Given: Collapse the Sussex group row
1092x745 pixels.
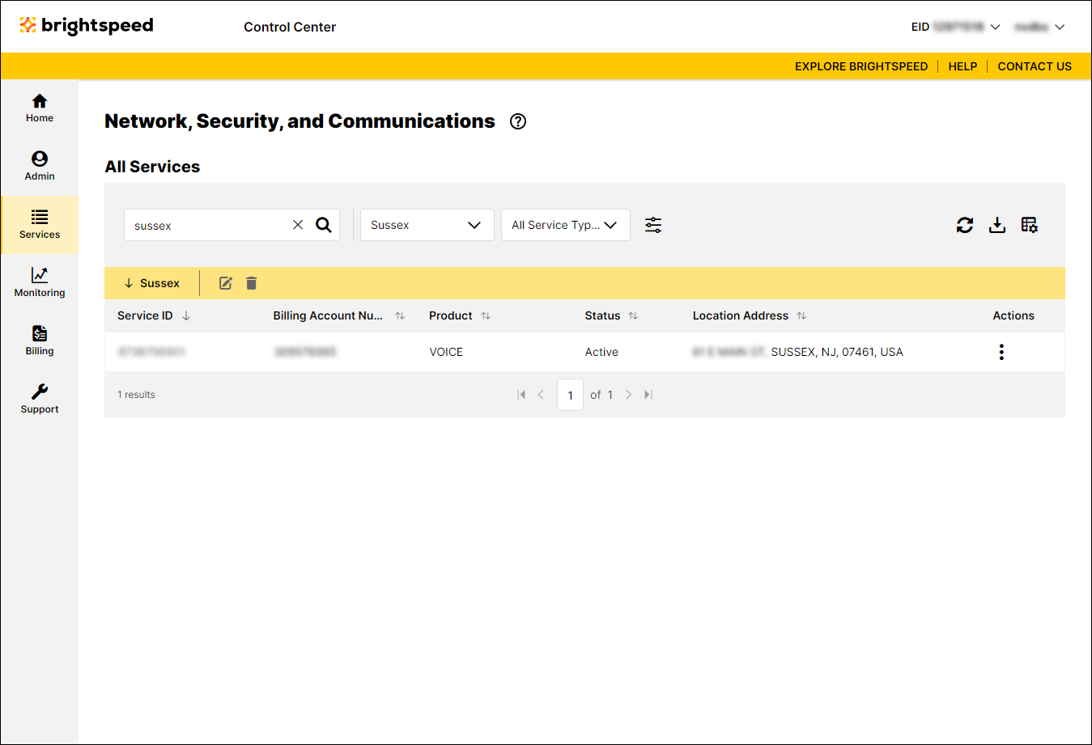Looking at the screenshot, I should tap(129, 283).
